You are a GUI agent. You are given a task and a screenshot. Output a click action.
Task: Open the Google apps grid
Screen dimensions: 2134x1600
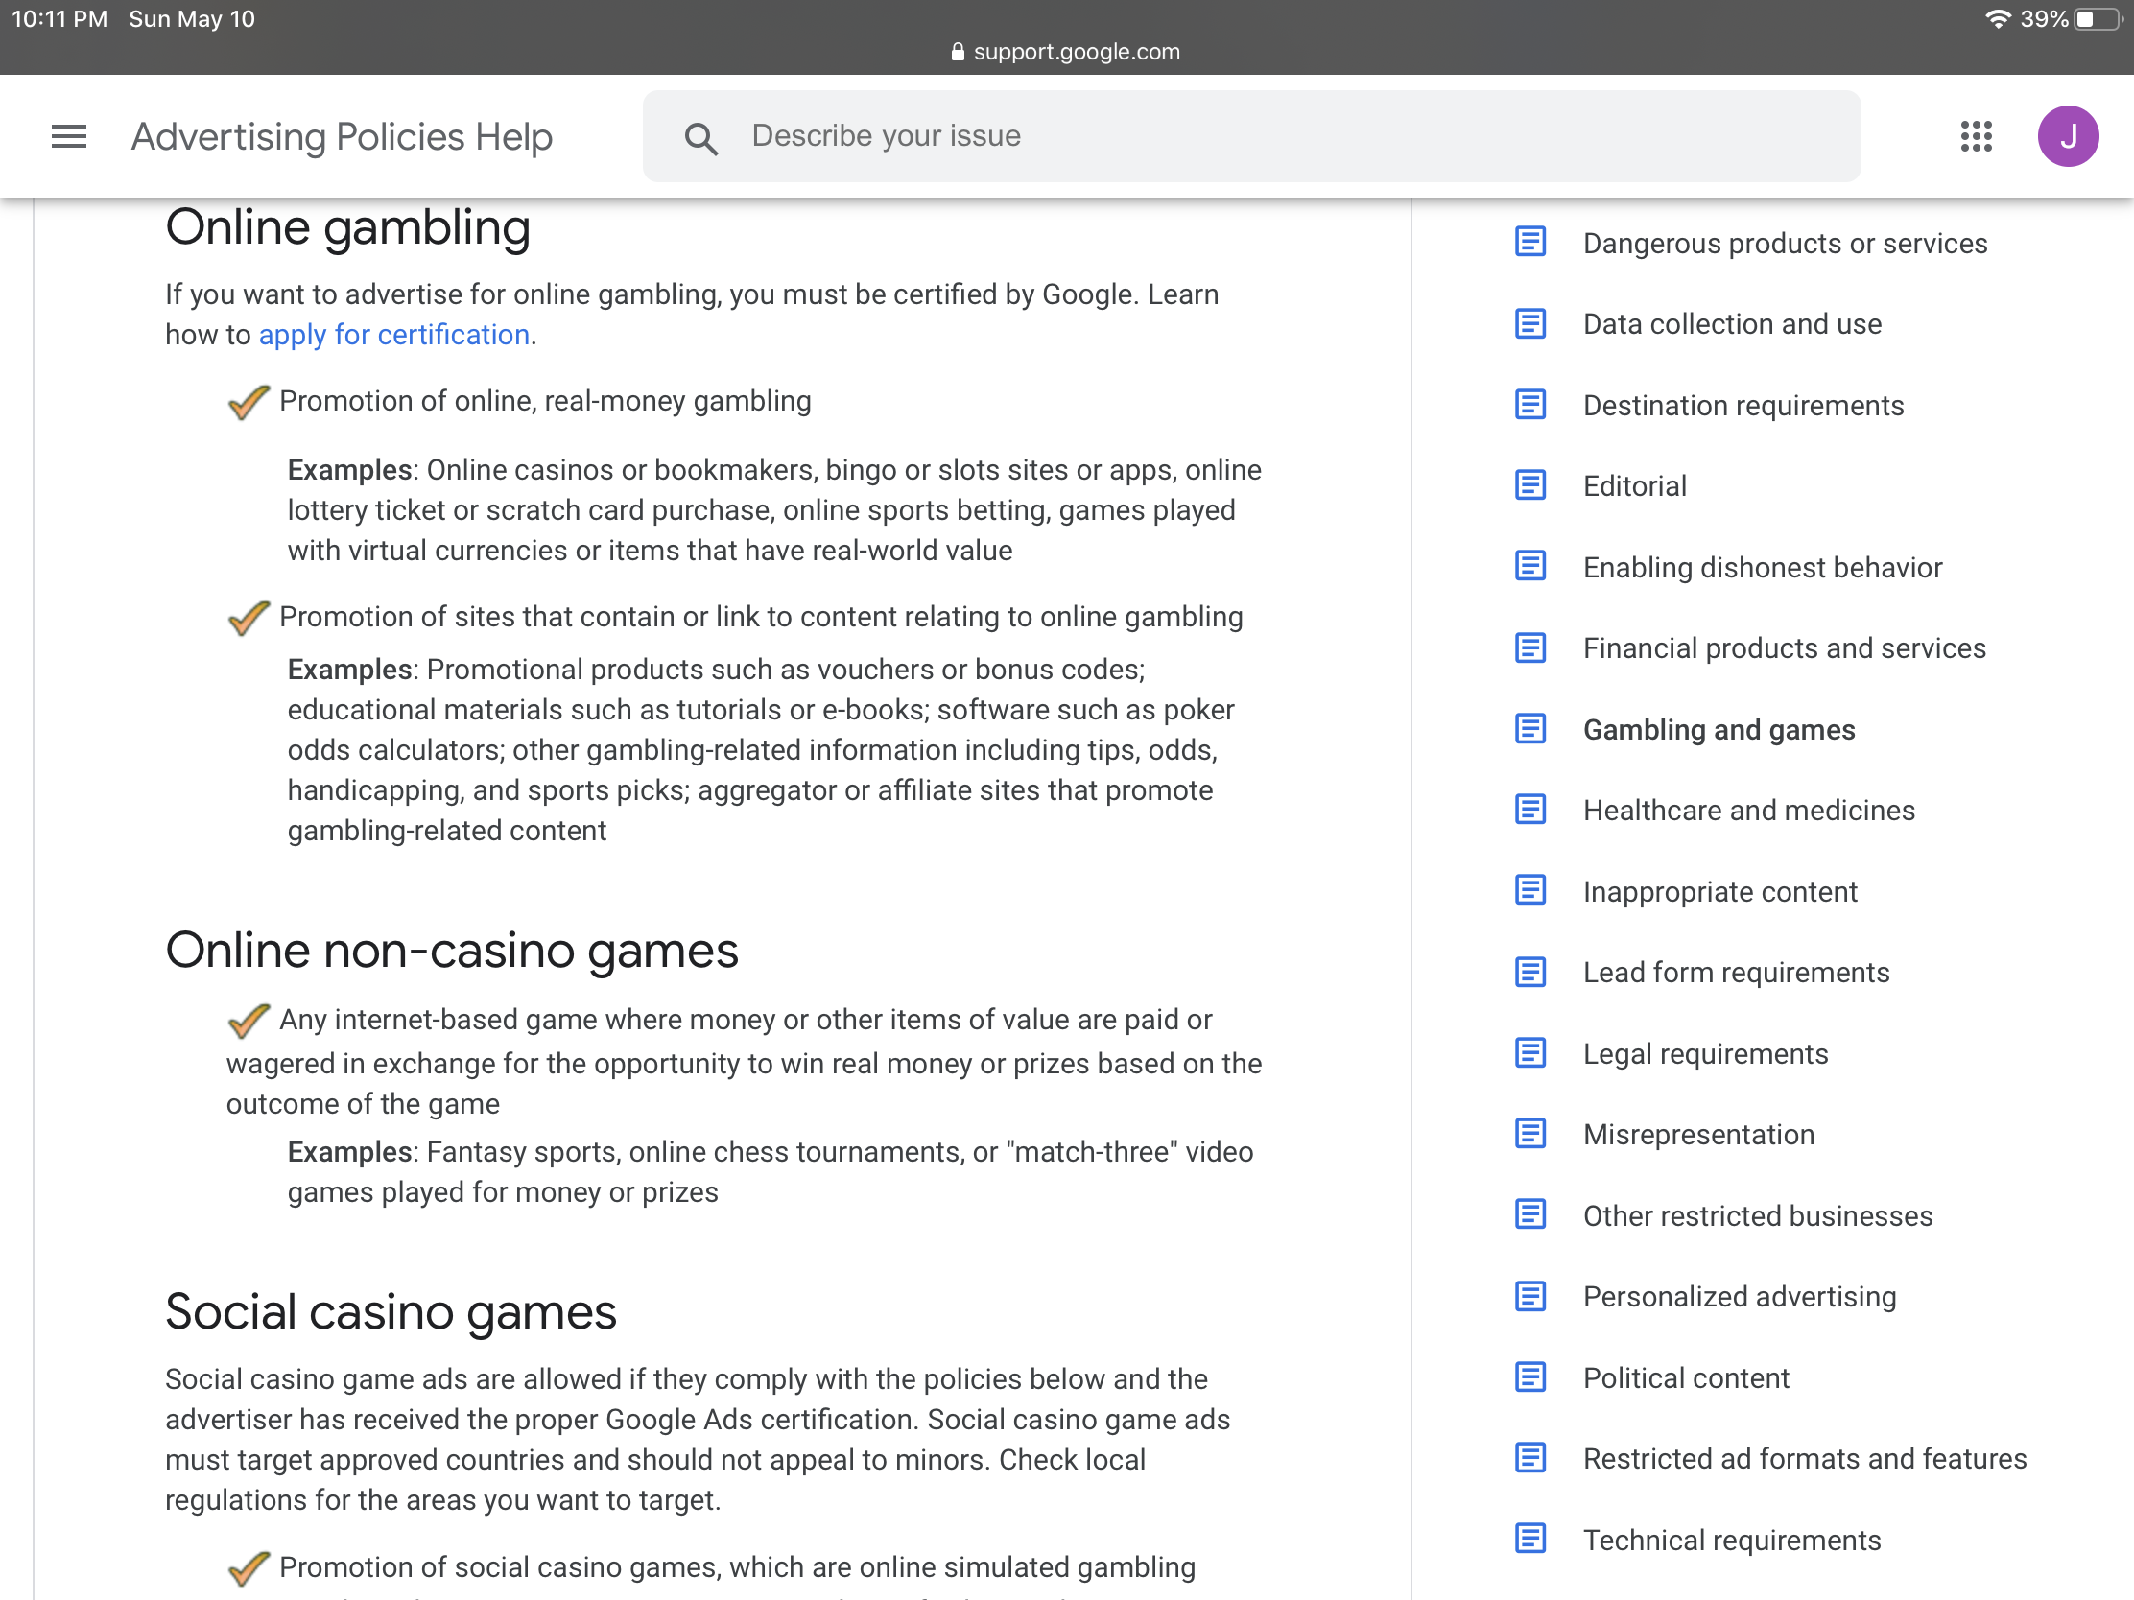pyautogui.click(x=1976, y=136)
